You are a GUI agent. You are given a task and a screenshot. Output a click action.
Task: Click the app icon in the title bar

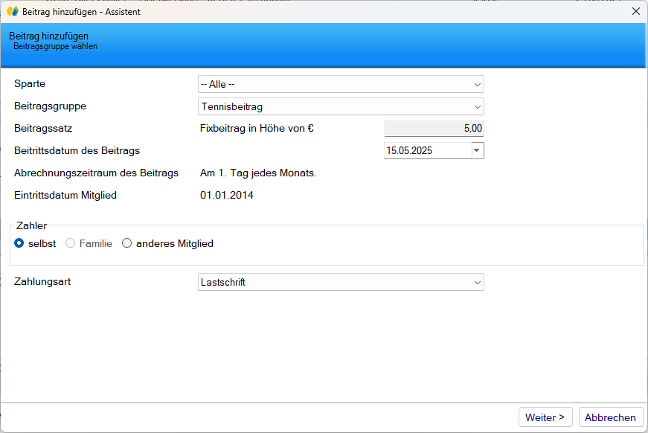pos(12,12)
